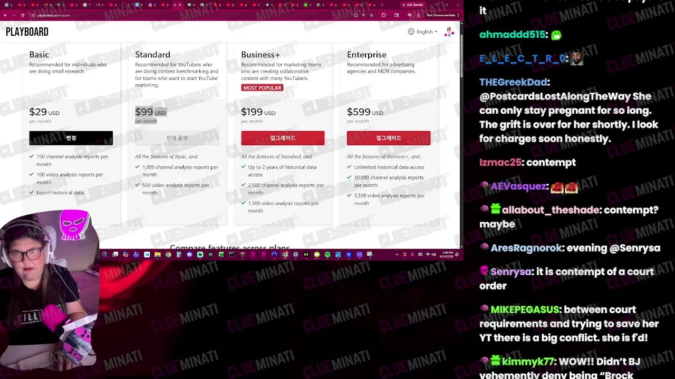Image resolution: width=675 pixels, height=379 pixels.
Task: Open Discord from the taskbar
Action: coord(190,255)
